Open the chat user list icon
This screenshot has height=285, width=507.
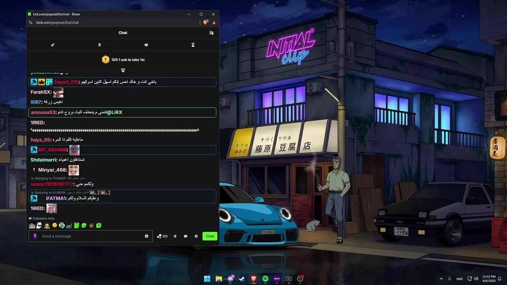pos(211,33)
